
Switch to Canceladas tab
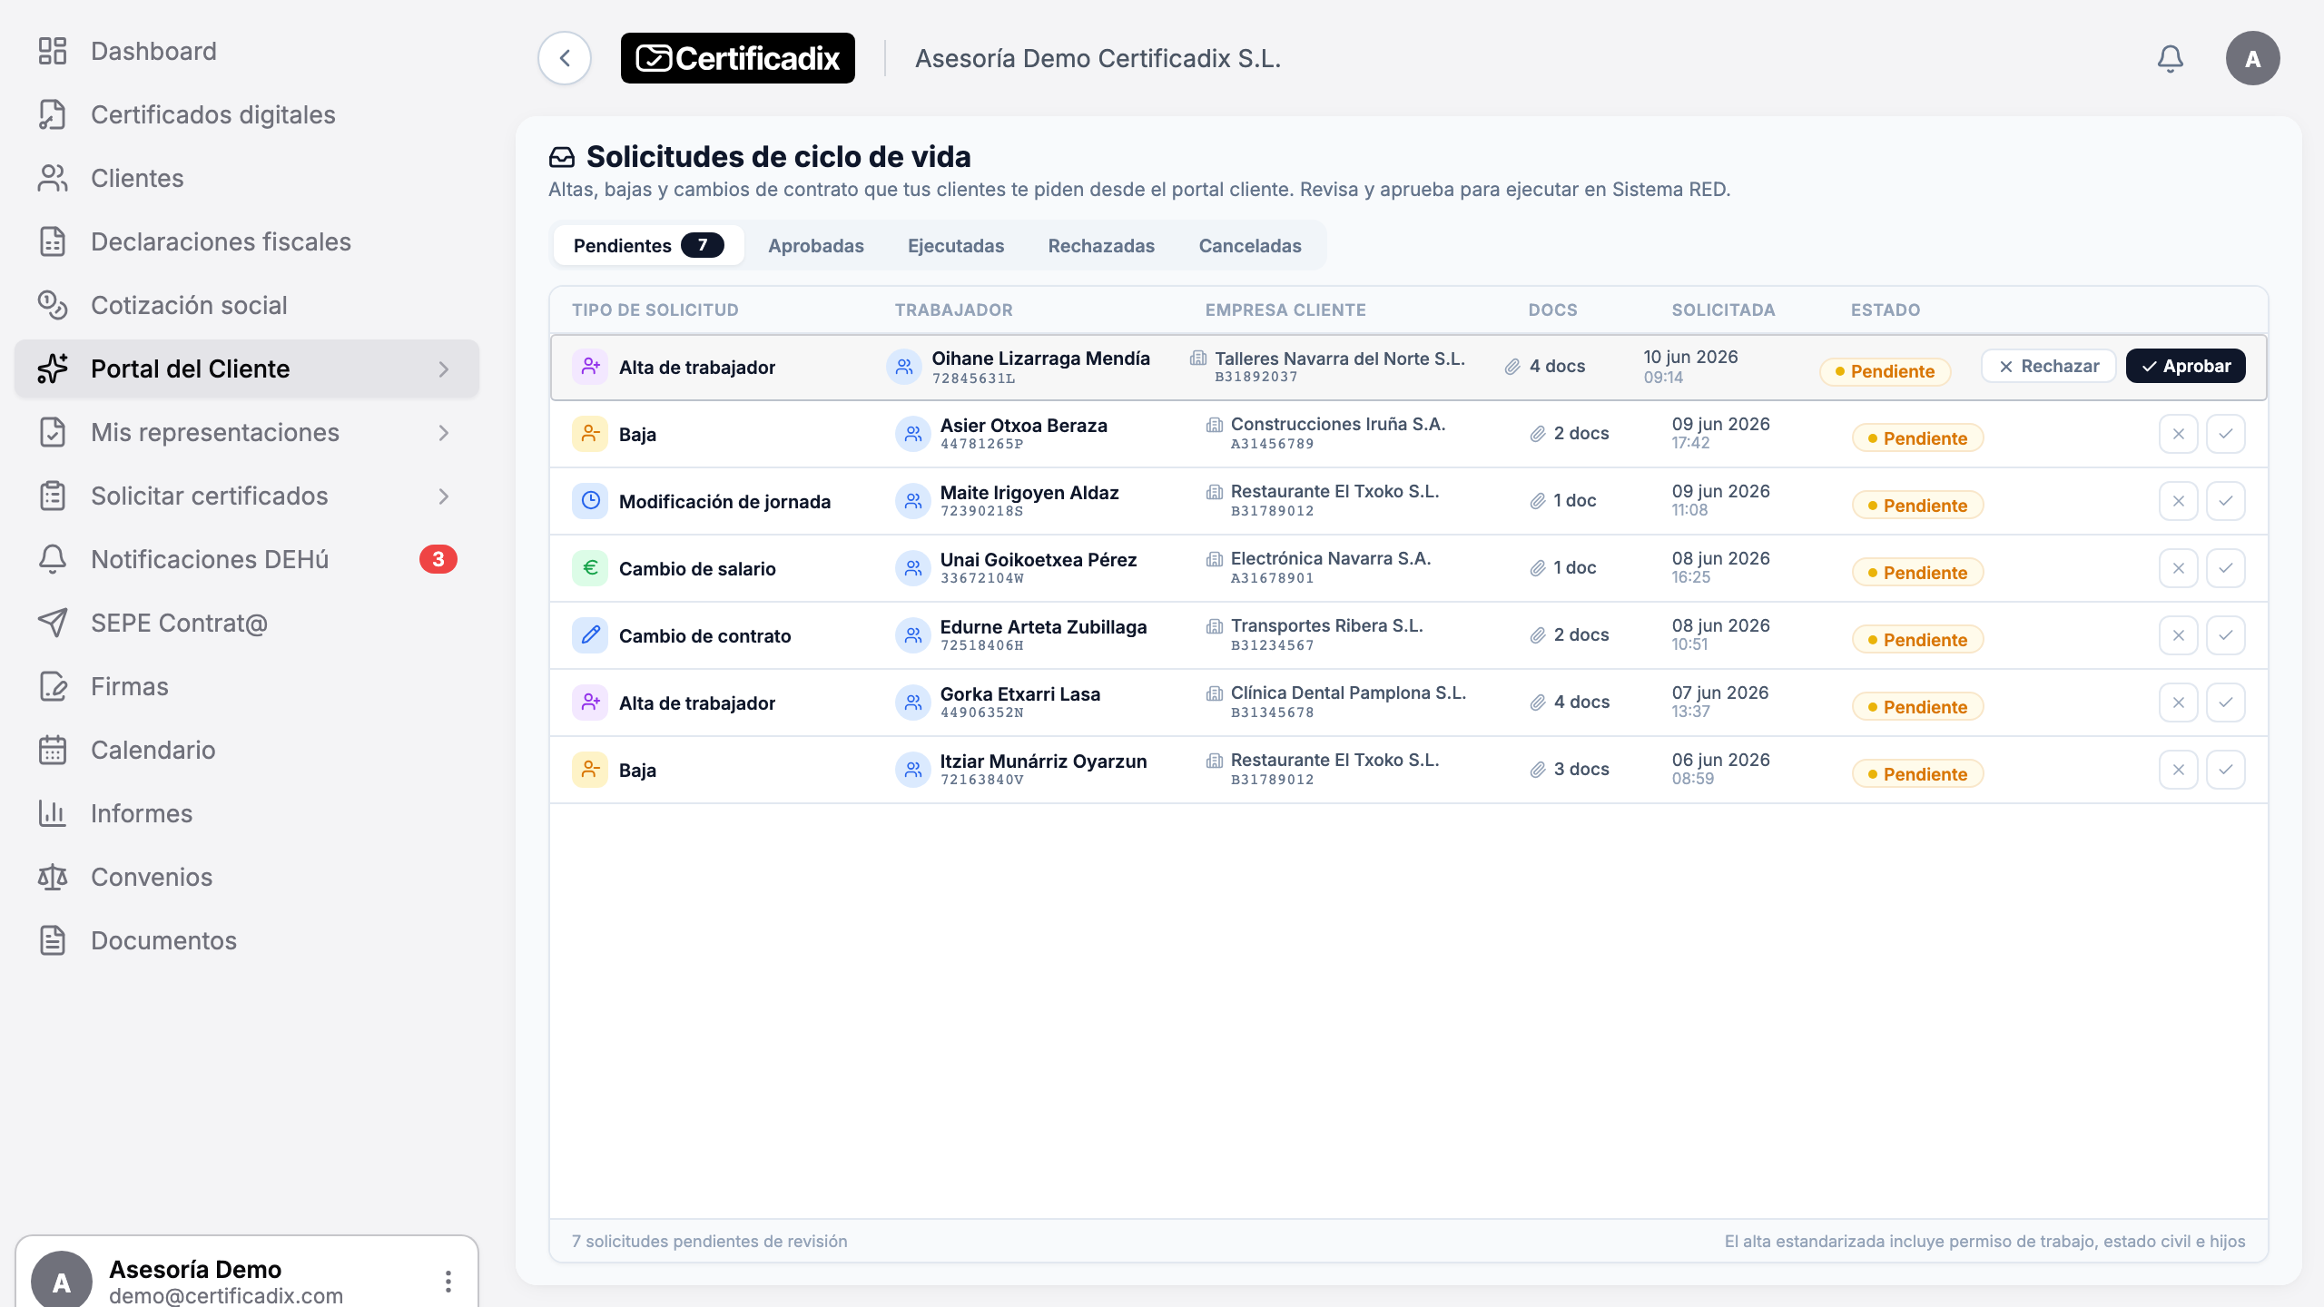pos(1250,245)
